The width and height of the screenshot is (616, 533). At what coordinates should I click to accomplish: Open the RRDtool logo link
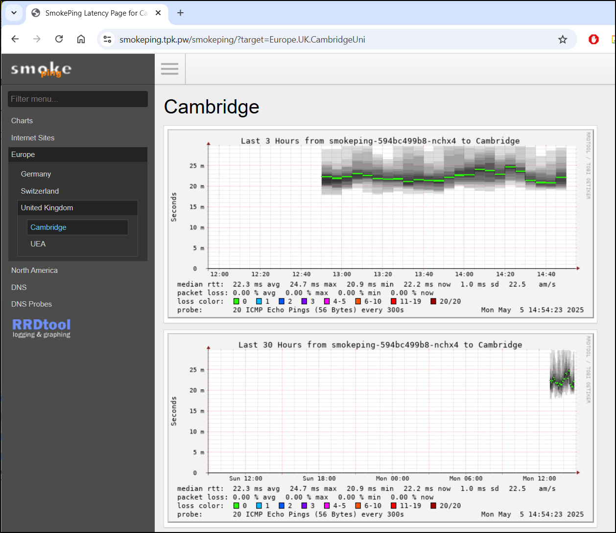point(42,328)
